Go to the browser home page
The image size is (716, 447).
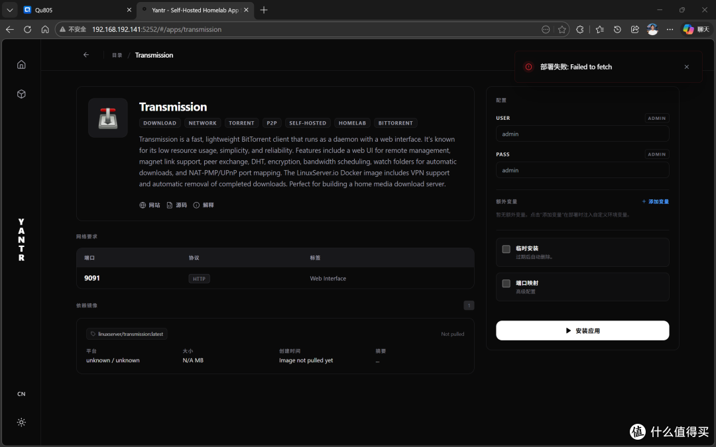click(45, 29)
